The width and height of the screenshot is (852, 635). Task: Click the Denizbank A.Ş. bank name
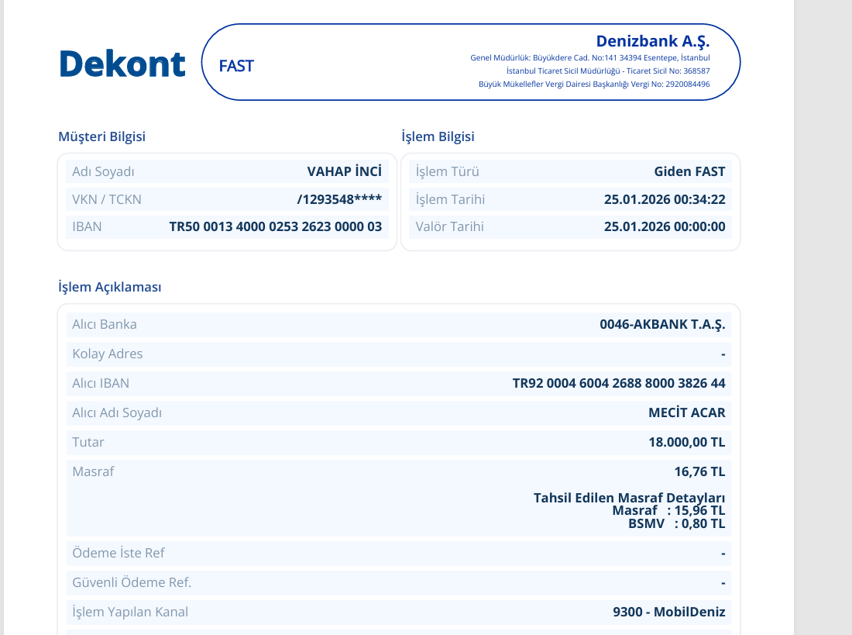653,41
